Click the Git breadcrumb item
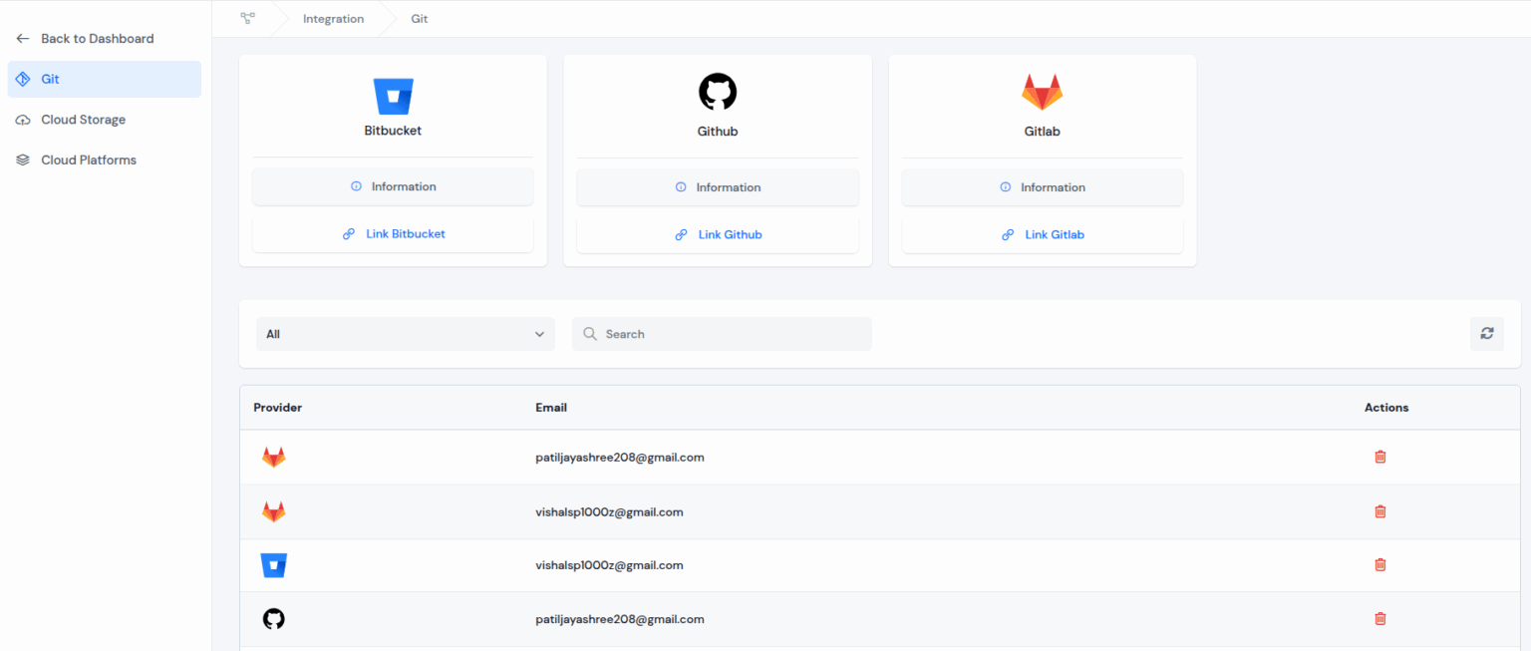 point(420,19)
